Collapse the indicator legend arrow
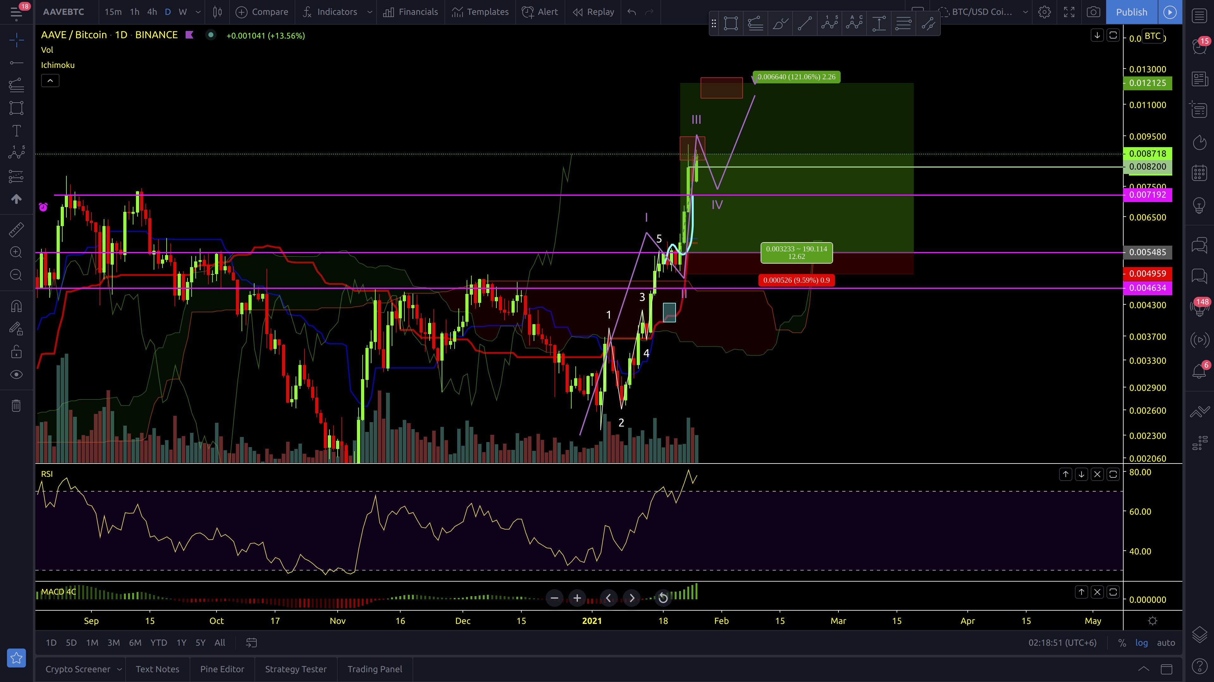The width and height of the screenshot is (1214, 682). pos(50,81)
